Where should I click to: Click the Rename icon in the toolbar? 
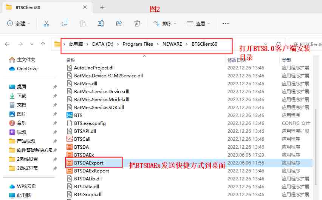[x=101, y=24]
